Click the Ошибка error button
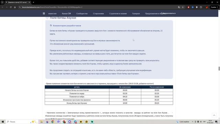The image size is (220, 124). 213,7
